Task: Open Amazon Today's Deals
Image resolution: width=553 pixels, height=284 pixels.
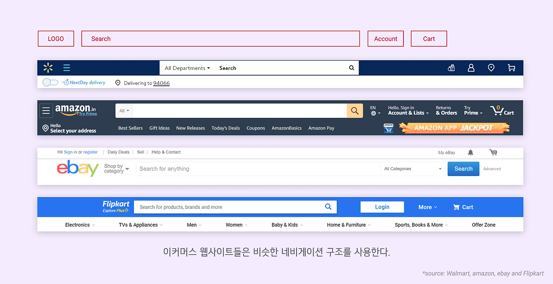Action: click(x=226, y=128)
